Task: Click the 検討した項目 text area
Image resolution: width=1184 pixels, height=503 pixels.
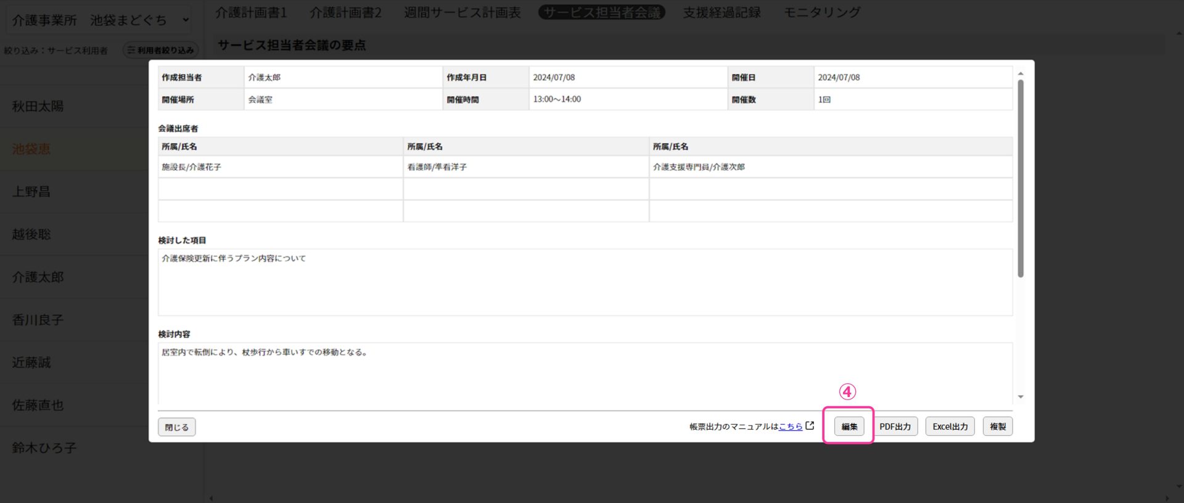Action: tap(585, 282)
